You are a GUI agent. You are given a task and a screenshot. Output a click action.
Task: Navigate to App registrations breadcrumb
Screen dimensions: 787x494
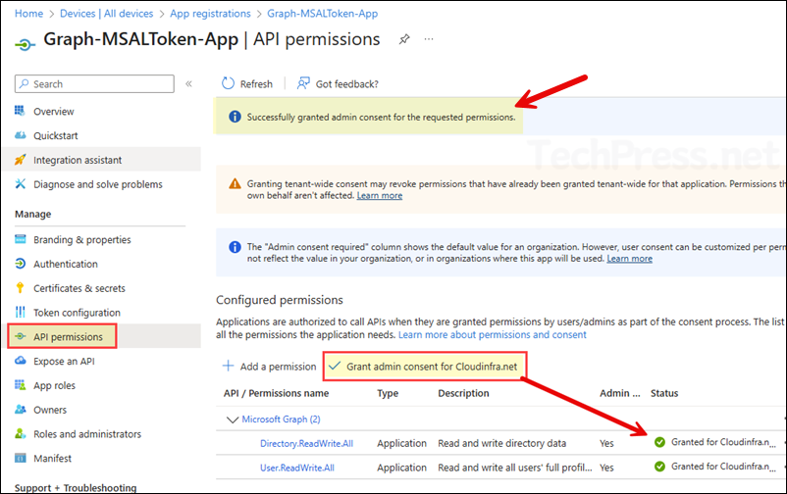click(209, 14)
